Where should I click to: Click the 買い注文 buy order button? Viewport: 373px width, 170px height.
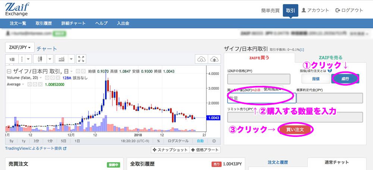(x=295, y=129)
